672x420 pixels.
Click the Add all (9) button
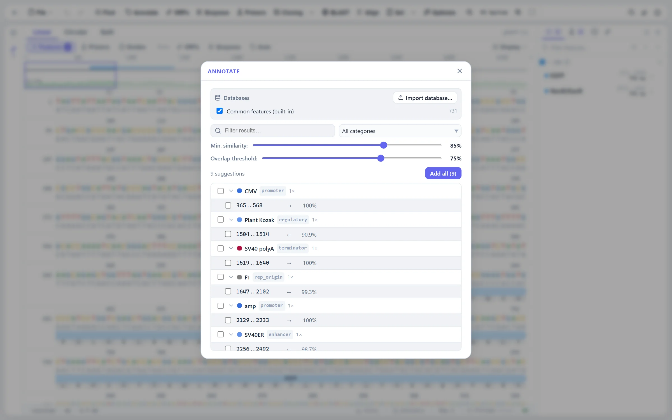(x=443, y=174)
